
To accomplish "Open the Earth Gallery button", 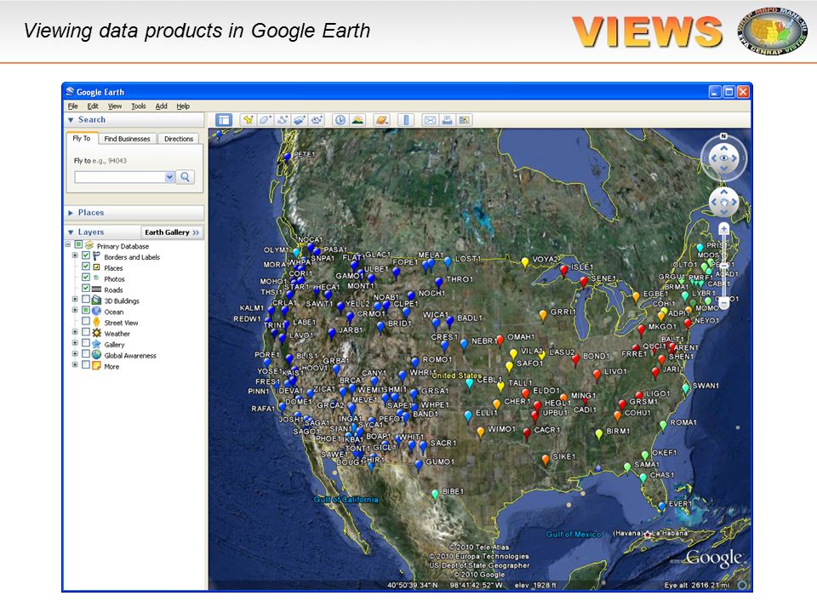I will (172, 232).
